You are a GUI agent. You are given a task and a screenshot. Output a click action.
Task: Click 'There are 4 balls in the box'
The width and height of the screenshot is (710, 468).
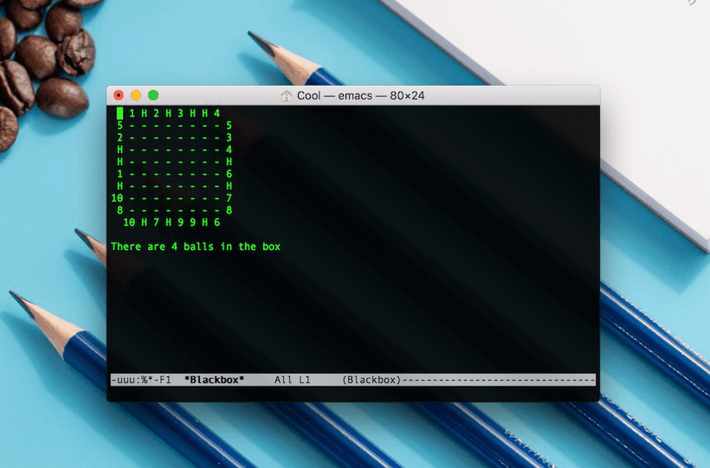tap(196, 247)
